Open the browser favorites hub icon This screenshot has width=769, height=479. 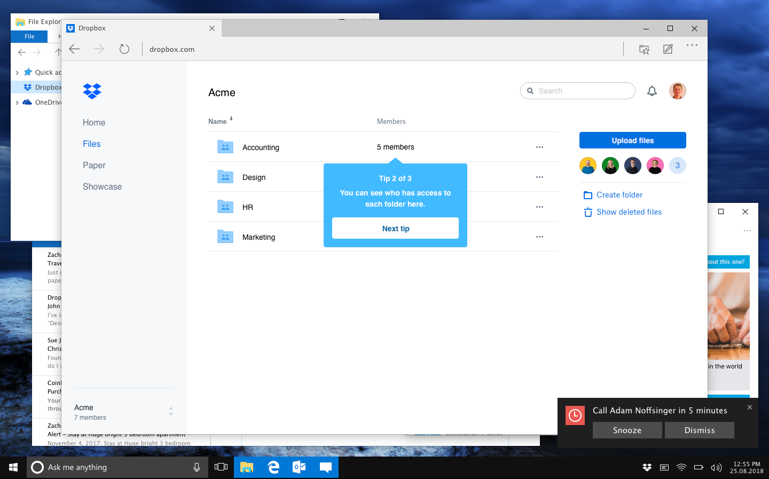pos(645,49)
